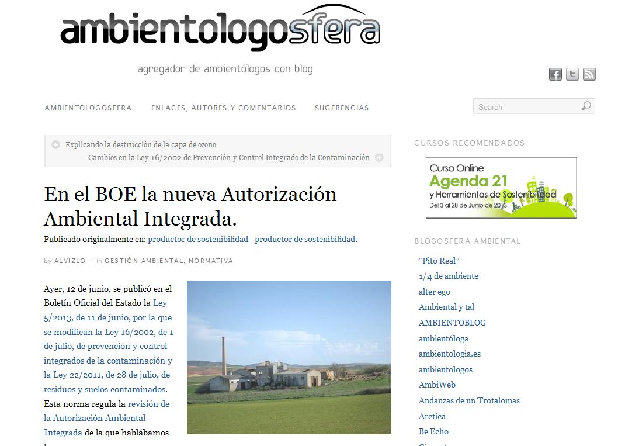Open the ambientologos blog link
Image resolution: width=625 pixels, height=446 pixels.
(446, 370)
